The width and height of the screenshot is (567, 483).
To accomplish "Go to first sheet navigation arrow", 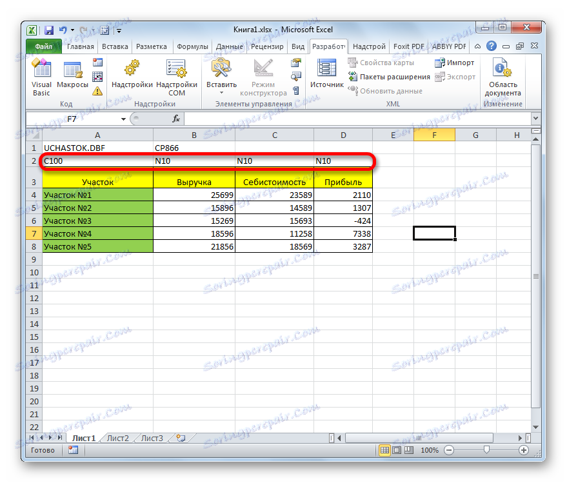I will [x=32, y=438].
